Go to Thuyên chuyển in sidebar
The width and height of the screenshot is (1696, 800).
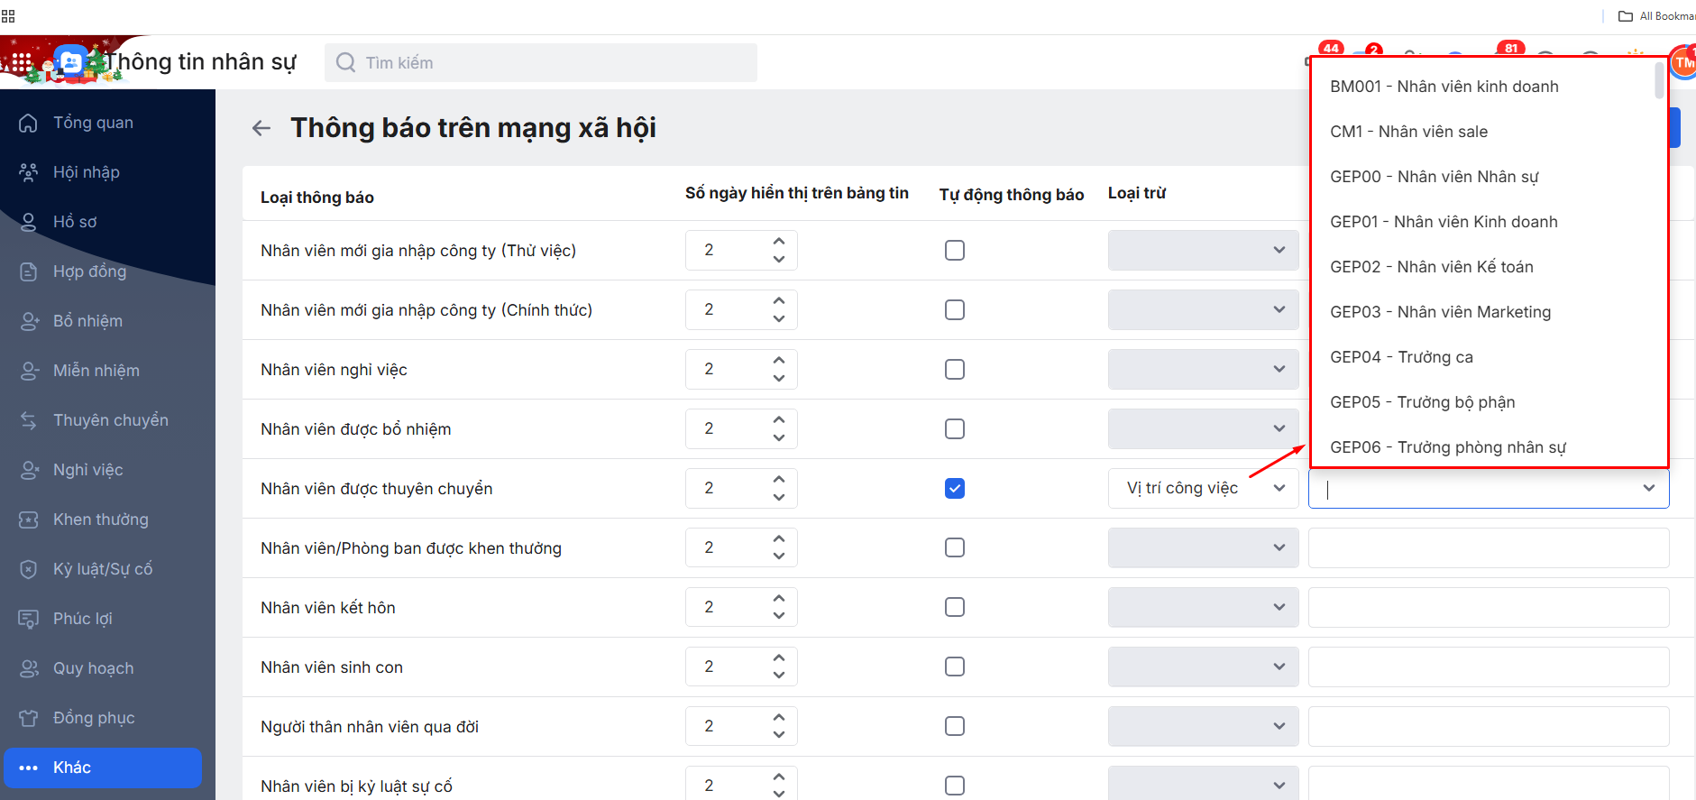(110, 420)
